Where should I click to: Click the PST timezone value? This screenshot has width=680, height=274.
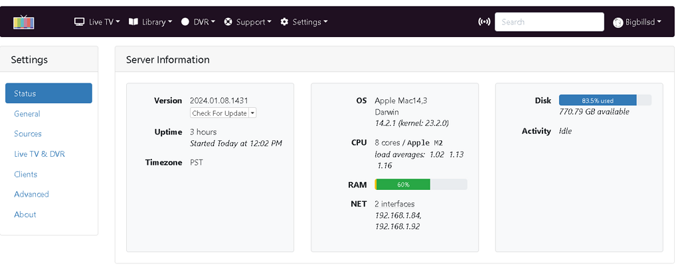[197, 163]
